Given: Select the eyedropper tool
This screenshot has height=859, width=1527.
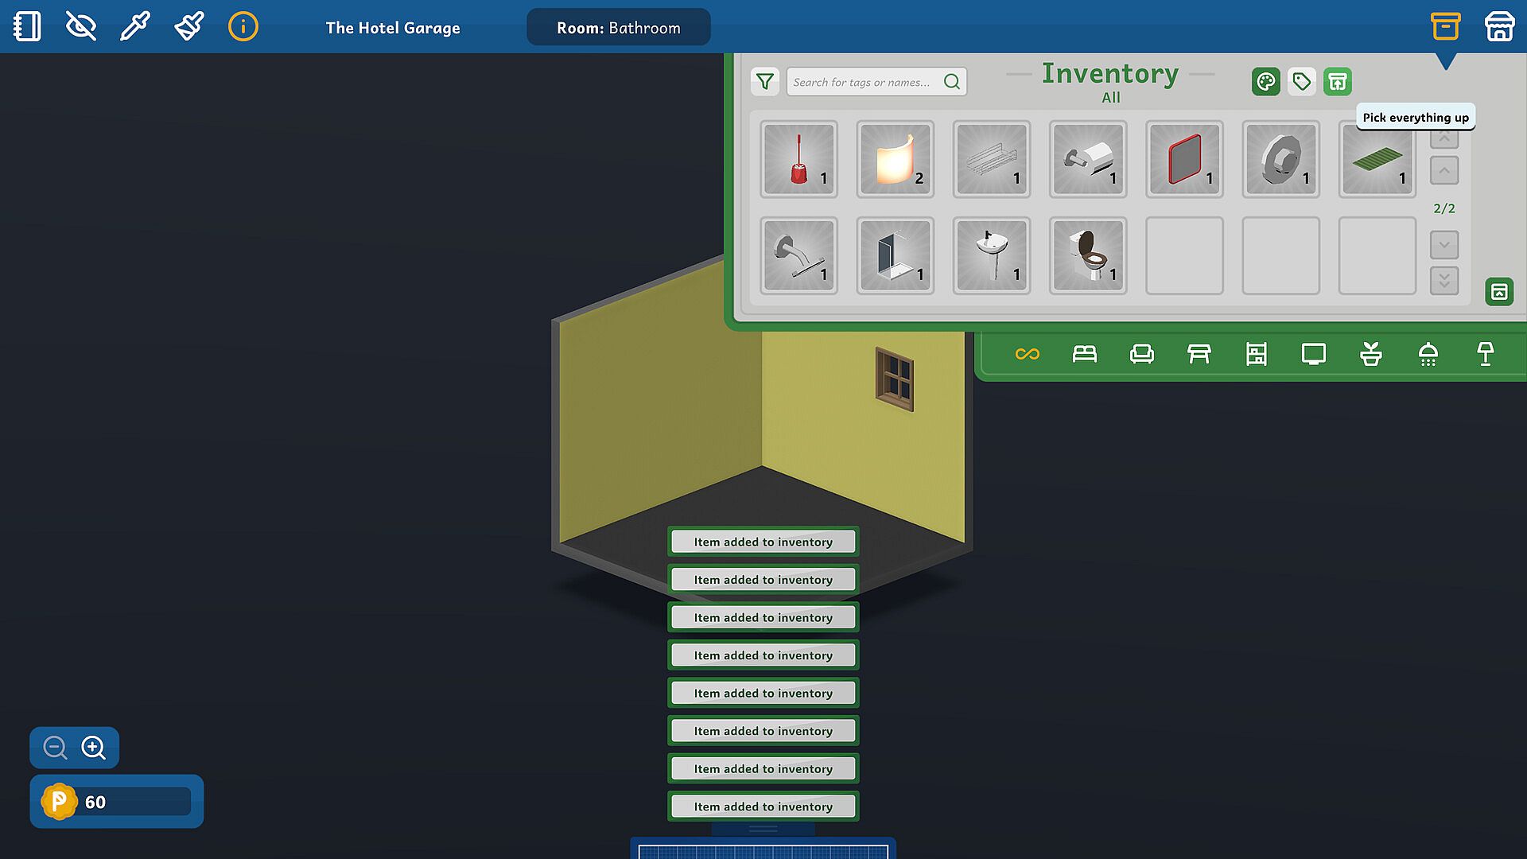Looking at the screenshot, I should [x=134, y=26].
